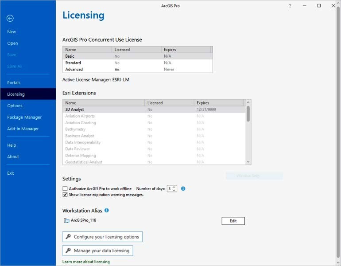Click Manage your data licensing
The height and width of the screenshot is (266, 341).
click(97, 250)
